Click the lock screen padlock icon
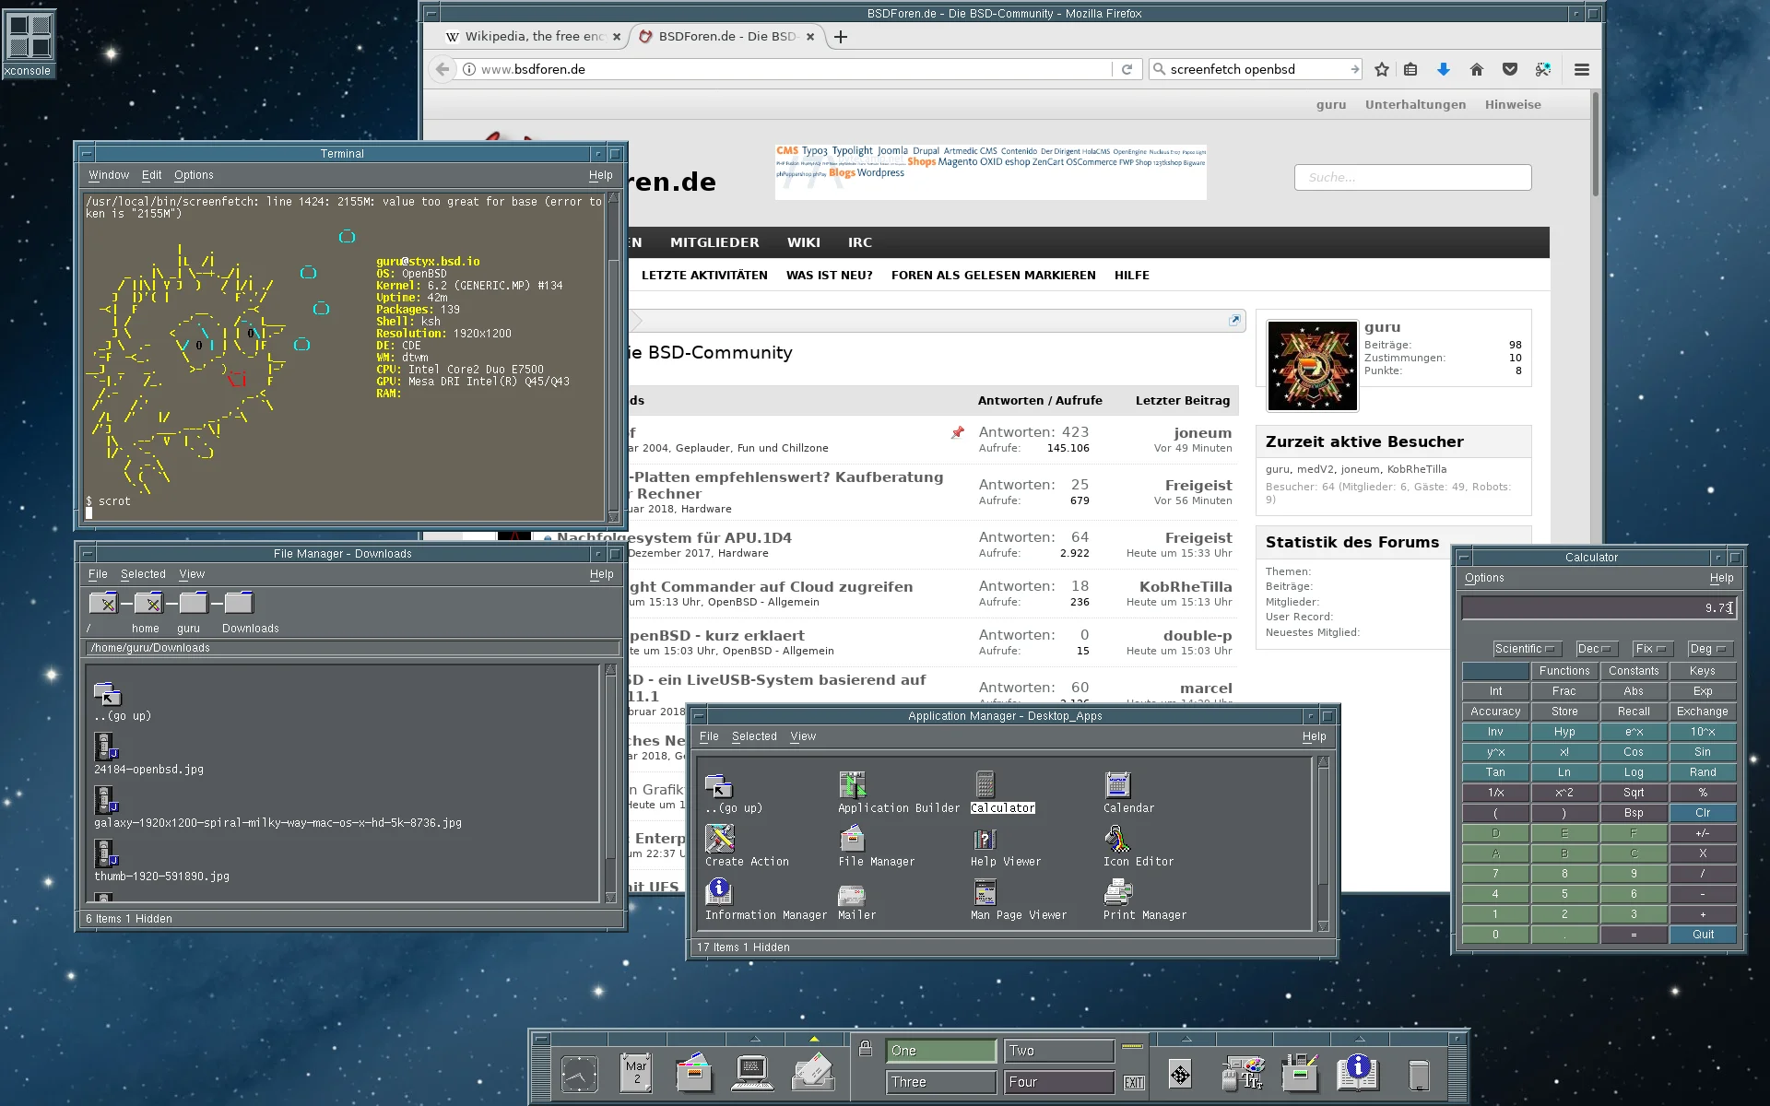 click(x=865, y=1049)
